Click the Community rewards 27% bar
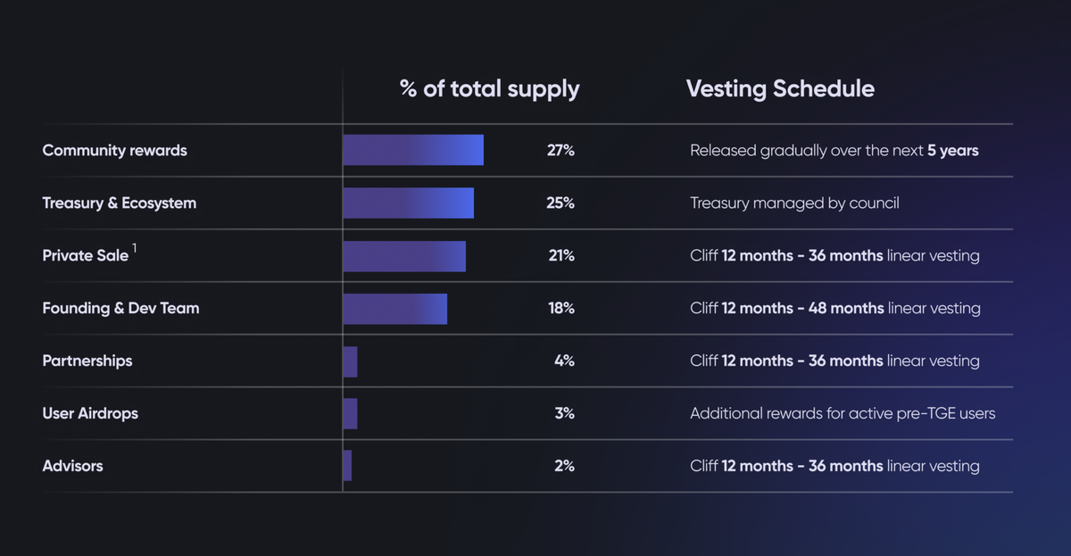The width and height of the screenshot is (1071, 556). (413, 150)
